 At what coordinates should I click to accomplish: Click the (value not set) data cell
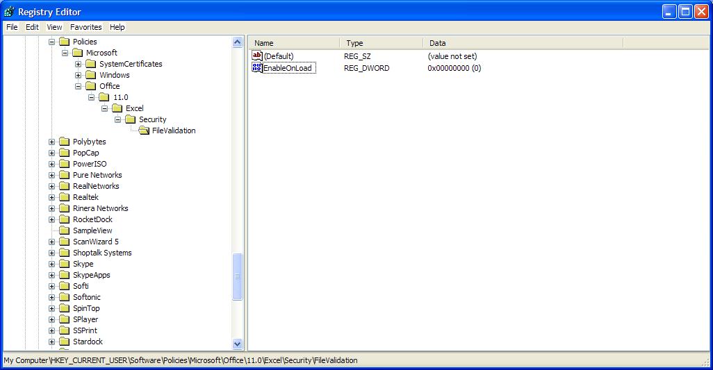[452, 56]
